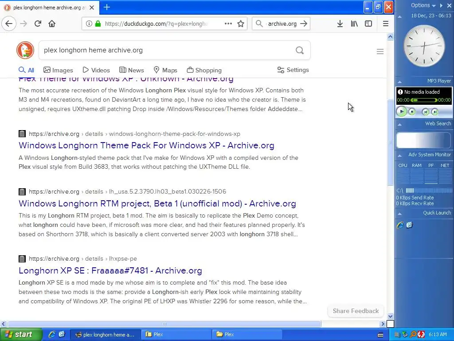
Task: Click archive.org URL of the theme-pack result
Action: pos(134,134)
